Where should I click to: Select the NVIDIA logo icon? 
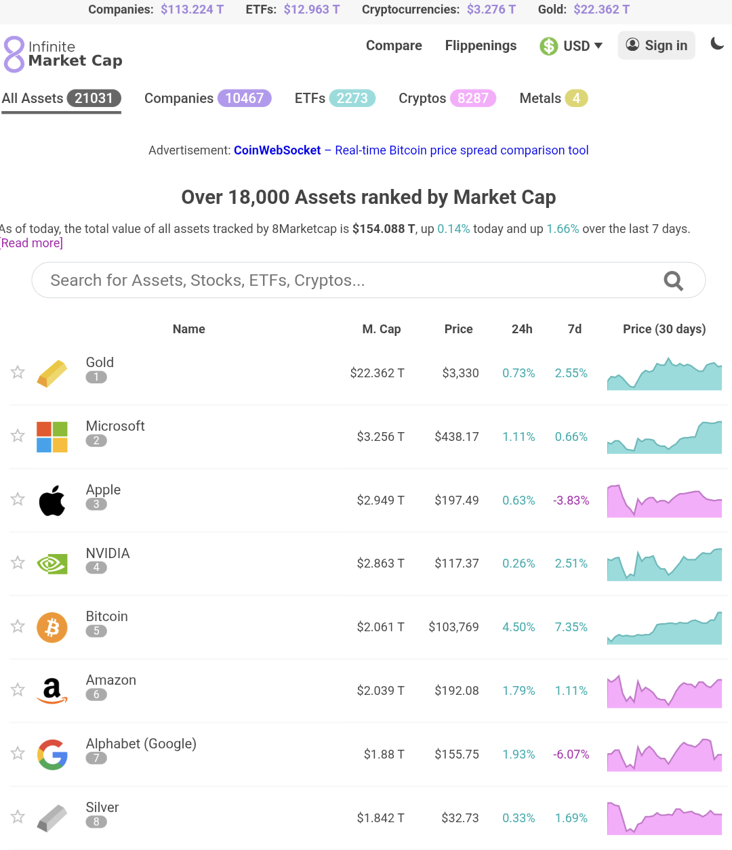click(x=52, y=564)
